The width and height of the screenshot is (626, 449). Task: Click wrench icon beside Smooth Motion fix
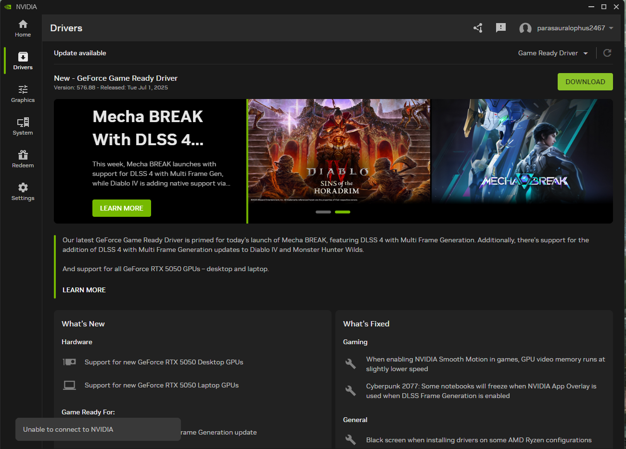[x=351, y=364]
